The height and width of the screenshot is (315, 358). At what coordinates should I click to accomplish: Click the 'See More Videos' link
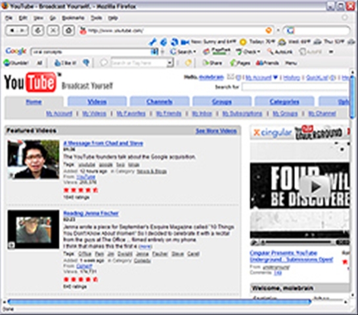(216, 131)
